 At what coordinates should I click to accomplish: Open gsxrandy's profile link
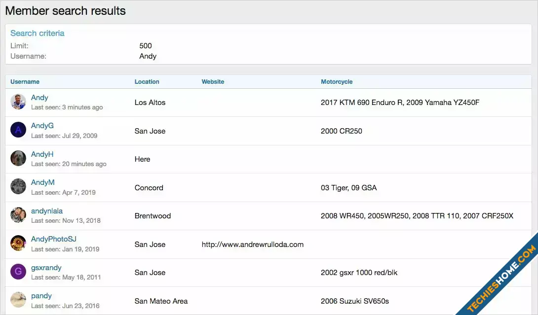[46, 268]
